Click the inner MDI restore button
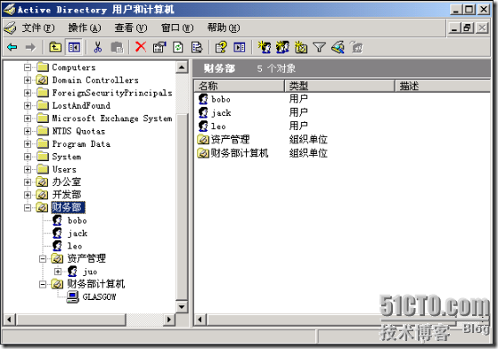Image resolution: width=498 pixels, height=349 pixels. point(468,28)
